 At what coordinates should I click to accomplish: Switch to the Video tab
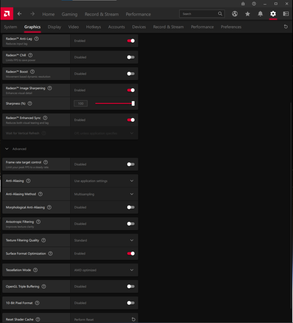pos(73,27)
